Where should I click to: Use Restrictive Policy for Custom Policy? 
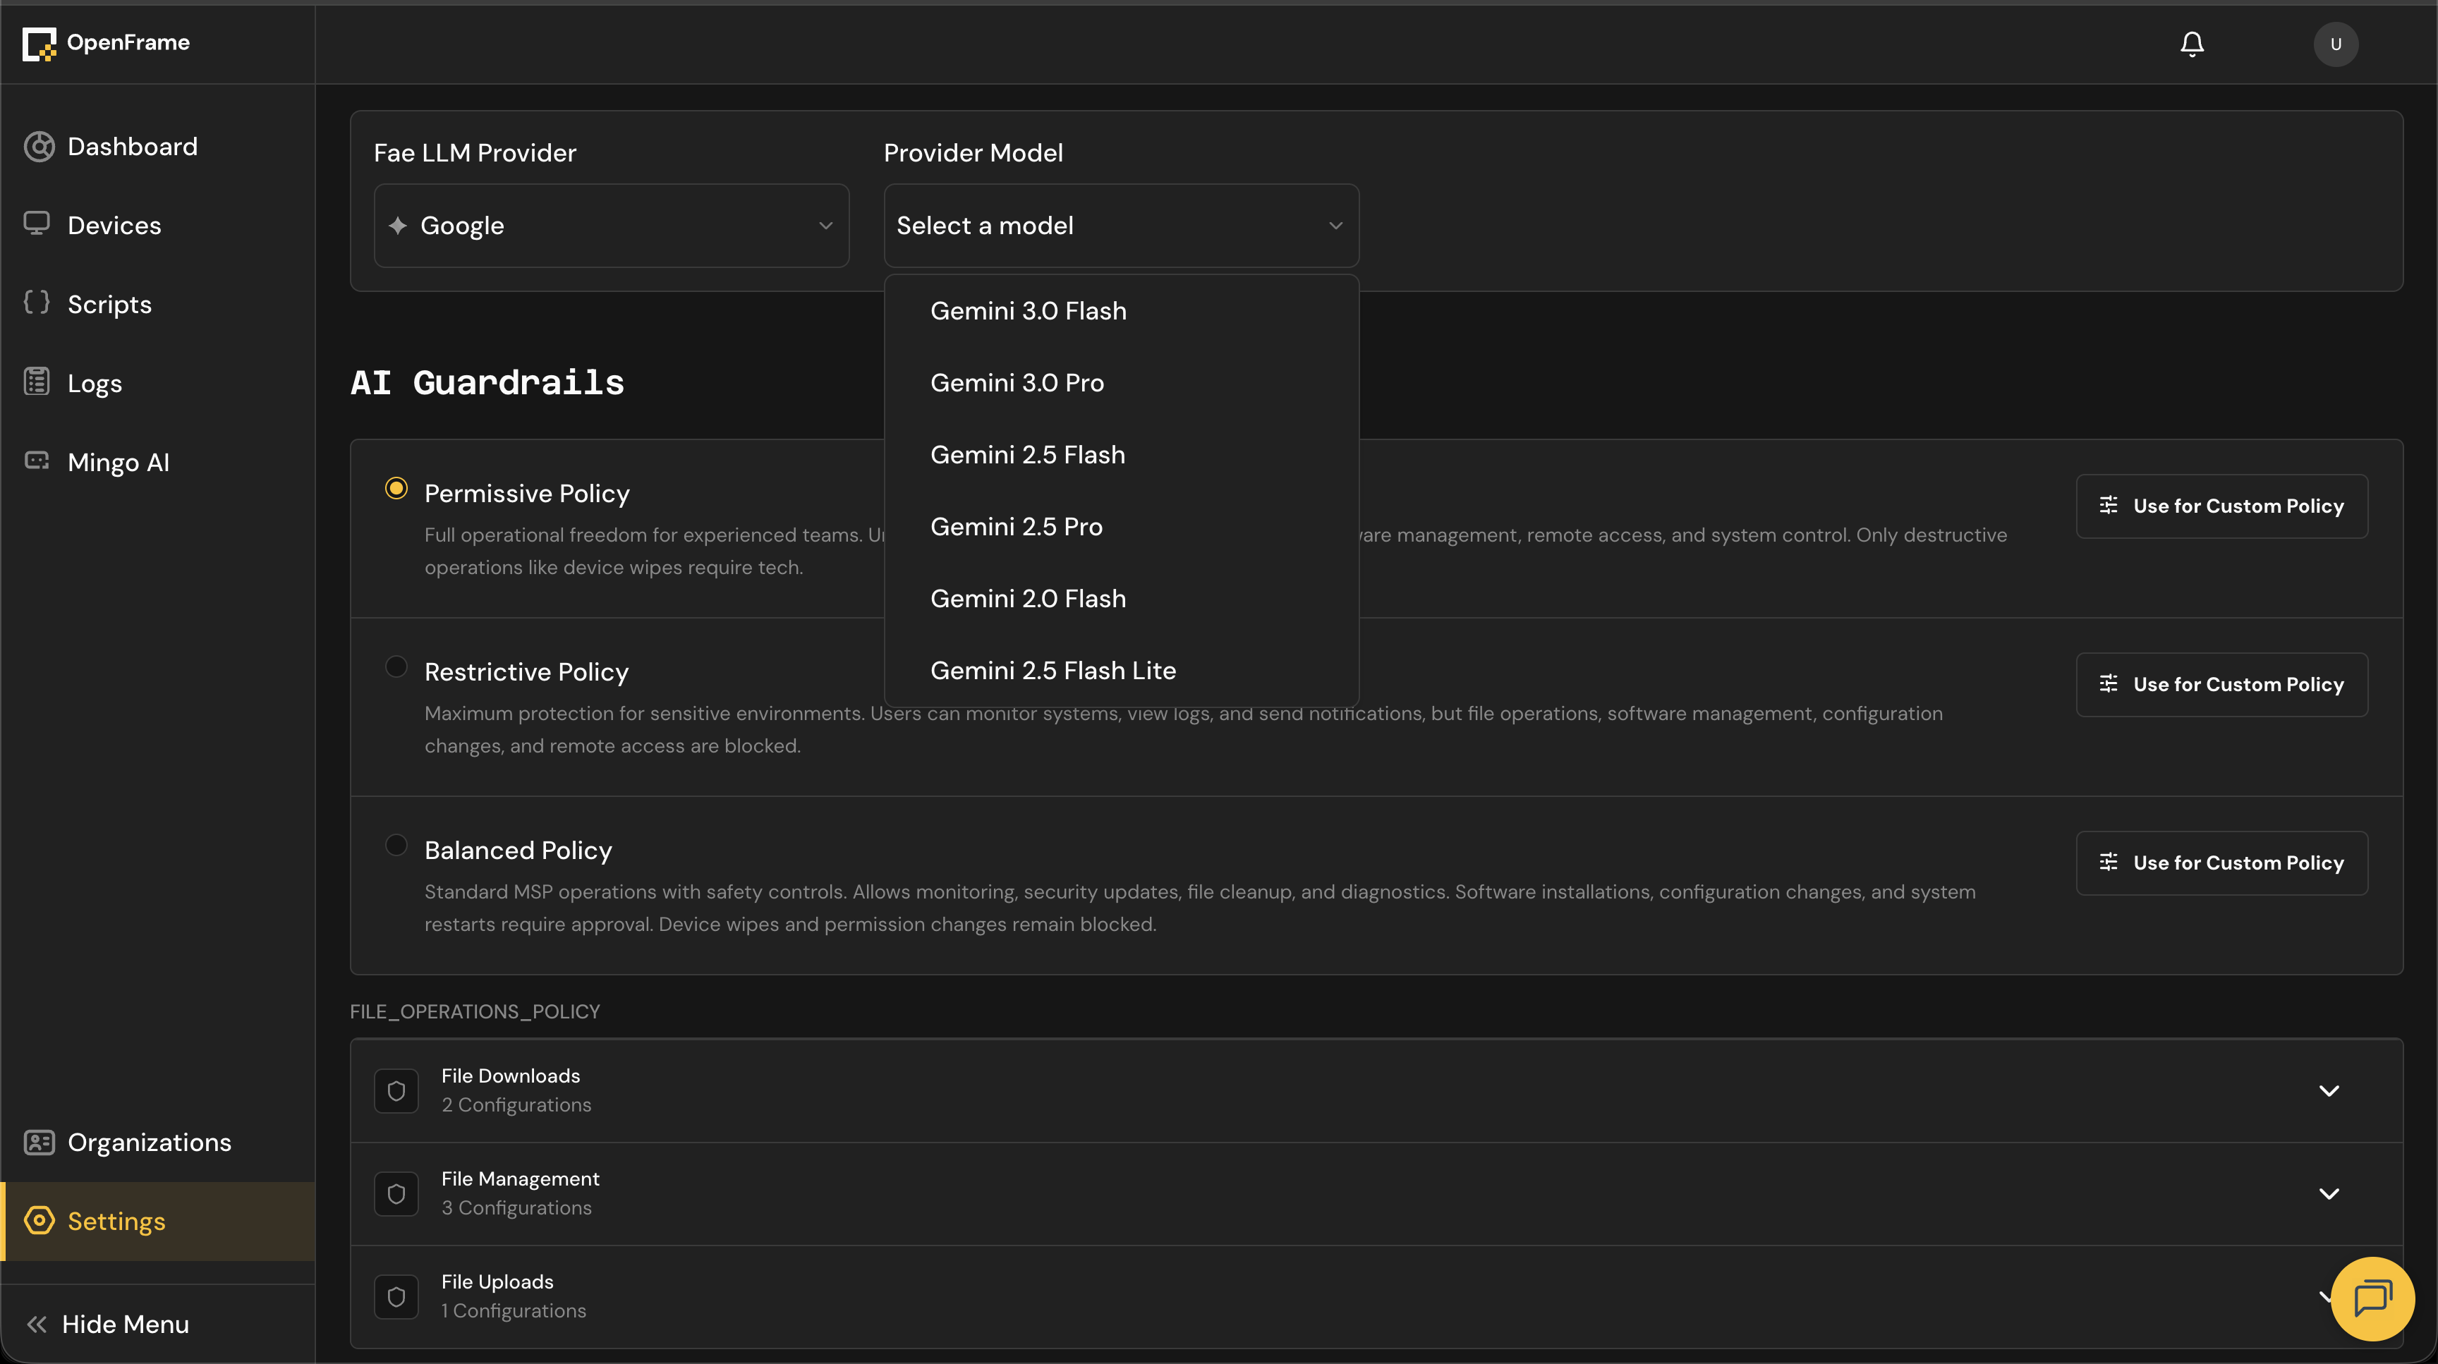[2222, 684]
